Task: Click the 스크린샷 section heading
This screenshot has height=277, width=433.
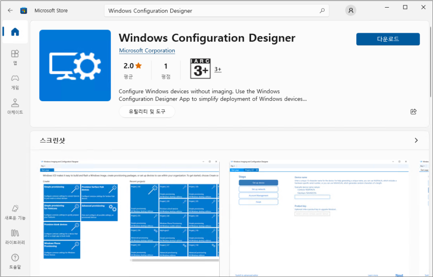Action: point(52,141)
